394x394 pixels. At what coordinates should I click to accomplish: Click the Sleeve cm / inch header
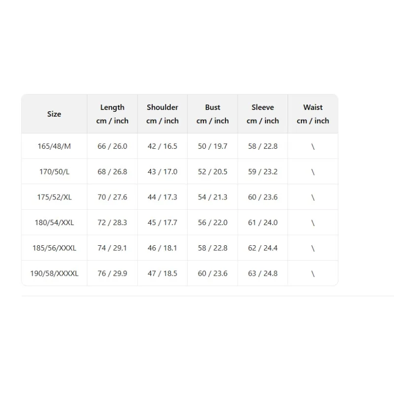[x=263, y=114]
